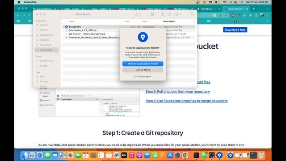This screenshot has height=161, width=286.
Task: Click Finder Share toolbar icon
Action: 162,14
